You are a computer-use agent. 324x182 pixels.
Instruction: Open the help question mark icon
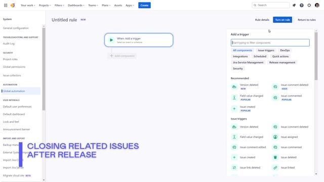click(x=302, y=6)
